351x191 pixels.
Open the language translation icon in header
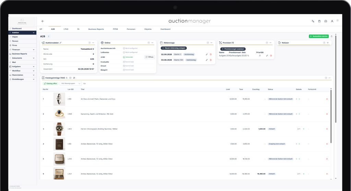coord(313,21)
